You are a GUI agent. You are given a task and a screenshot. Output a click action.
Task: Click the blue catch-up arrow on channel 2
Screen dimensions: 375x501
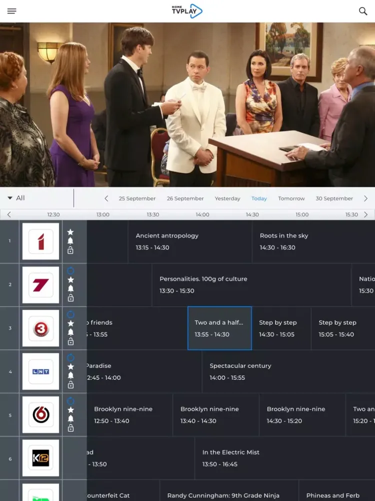click(70, 271)
